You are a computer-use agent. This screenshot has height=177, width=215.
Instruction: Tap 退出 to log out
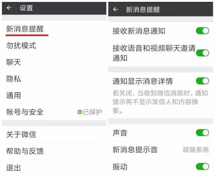[x=54, y=168]
